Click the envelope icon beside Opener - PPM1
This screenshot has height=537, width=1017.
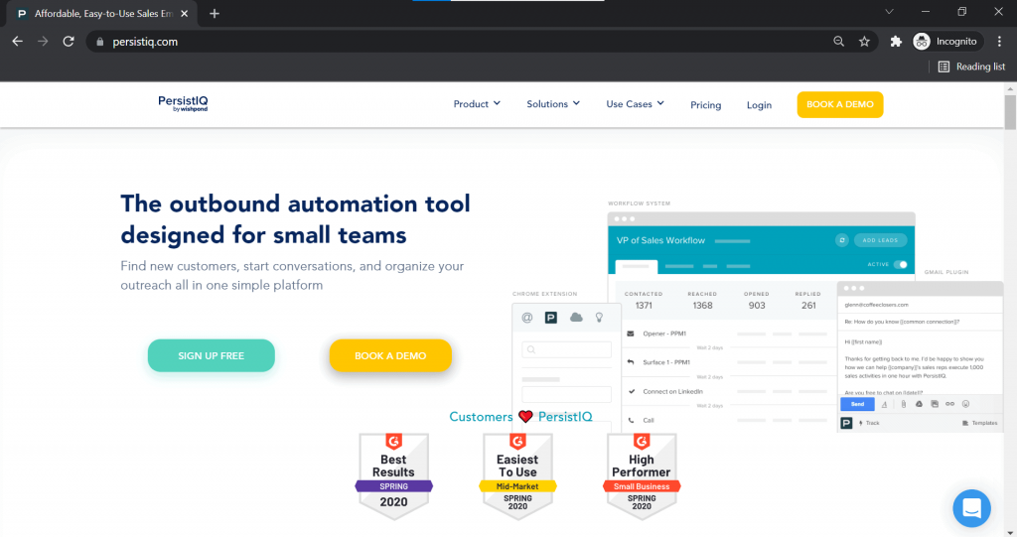pos(631,334)
